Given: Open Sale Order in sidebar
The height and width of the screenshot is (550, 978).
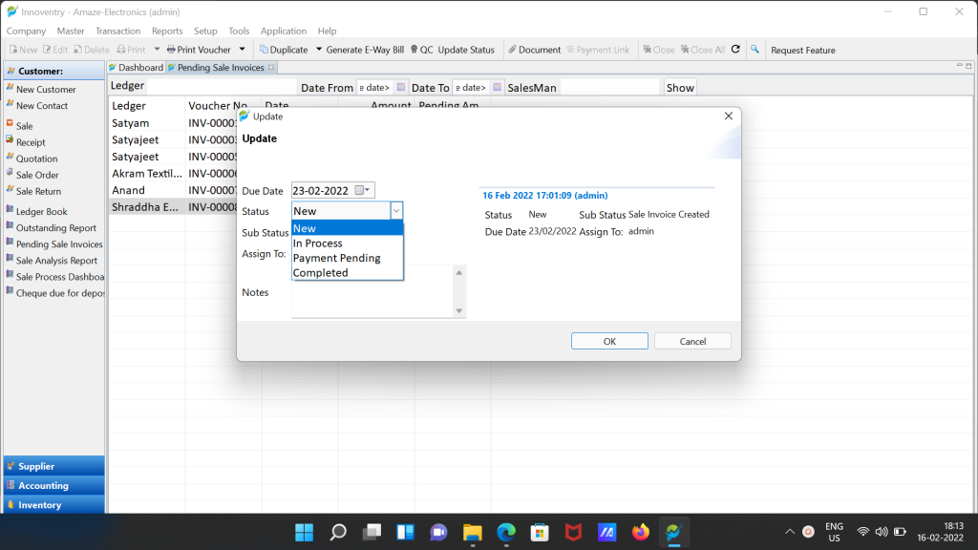Looking at the screenshot, I should pyautogui.click(x=37, y=175).
